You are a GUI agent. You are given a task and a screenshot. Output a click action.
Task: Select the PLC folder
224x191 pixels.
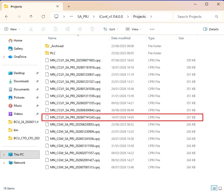[120, 53]
